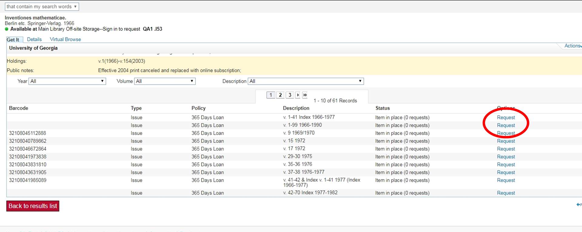Image resolution: width=582 pixels, height=232 pixels.
Task: Open the Volume filter dropdown
Action: pos(165,81)
